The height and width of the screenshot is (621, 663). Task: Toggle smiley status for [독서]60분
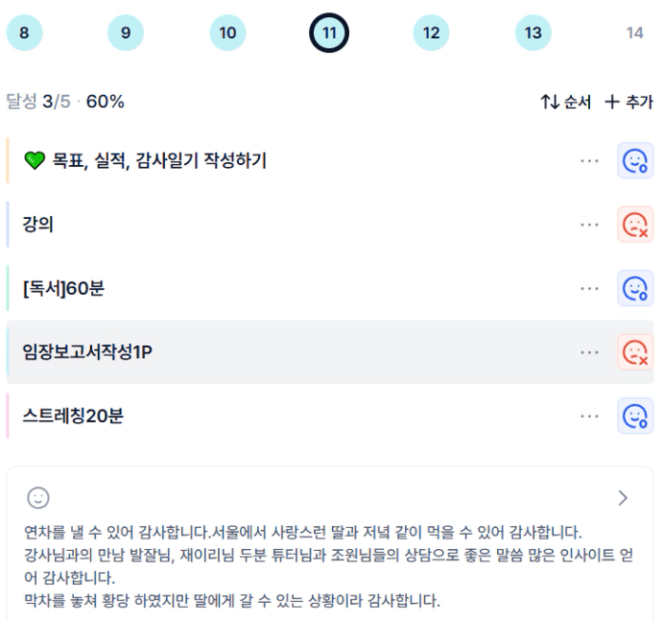634,288
